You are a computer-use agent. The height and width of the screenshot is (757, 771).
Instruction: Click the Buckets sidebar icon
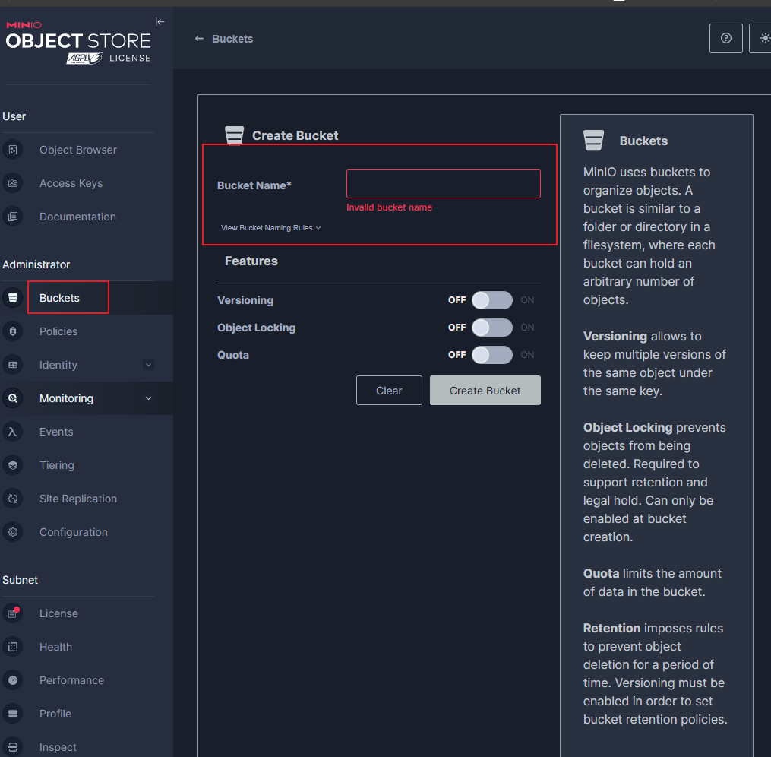(13, 298)
